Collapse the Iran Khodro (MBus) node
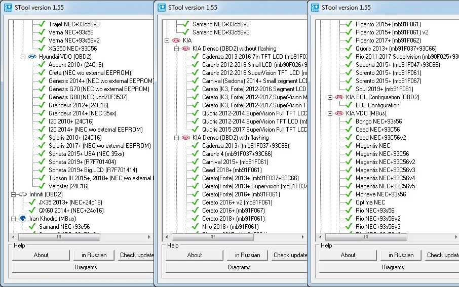 14,219
